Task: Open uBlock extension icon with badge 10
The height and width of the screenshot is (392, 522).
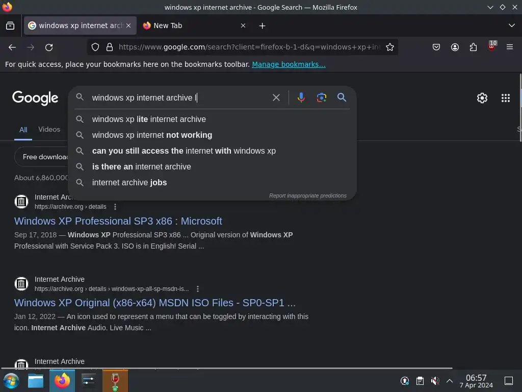Action: (492, 46)
